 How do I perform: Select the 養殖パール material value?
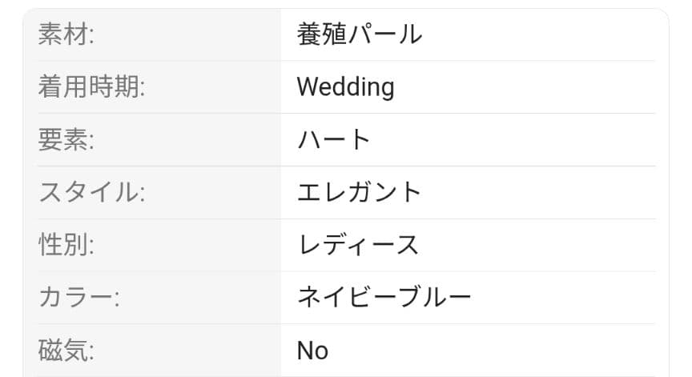click(x=359, y=34)
